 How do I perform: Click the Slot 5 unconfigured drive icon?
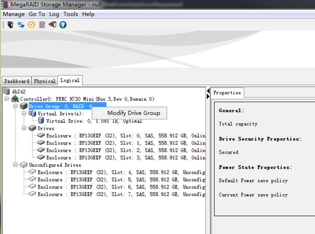[x=32, y=179]
